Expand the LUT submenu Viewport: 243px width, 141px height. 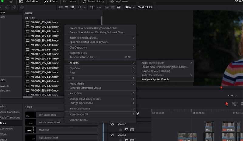click(x=101, y=78)
